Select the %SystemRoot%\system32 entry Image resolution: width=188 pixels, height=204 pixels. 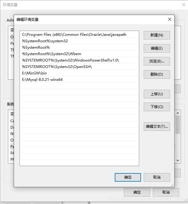point(79,41)
